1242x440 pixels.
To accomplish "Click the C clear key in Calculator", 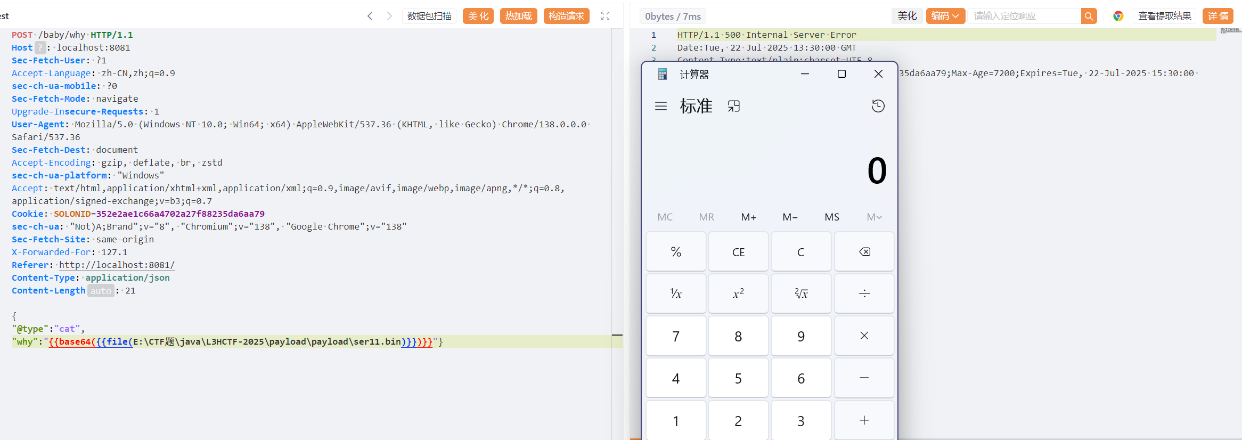I will point(801,252).
